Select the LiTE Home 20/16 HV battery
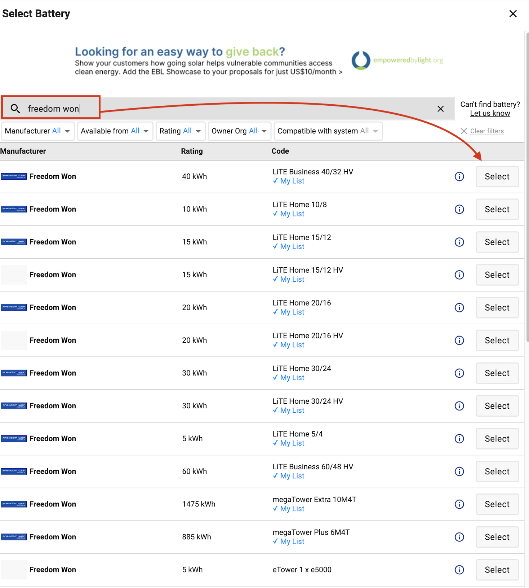Viewport: 529px width, 588px height. 497,340
